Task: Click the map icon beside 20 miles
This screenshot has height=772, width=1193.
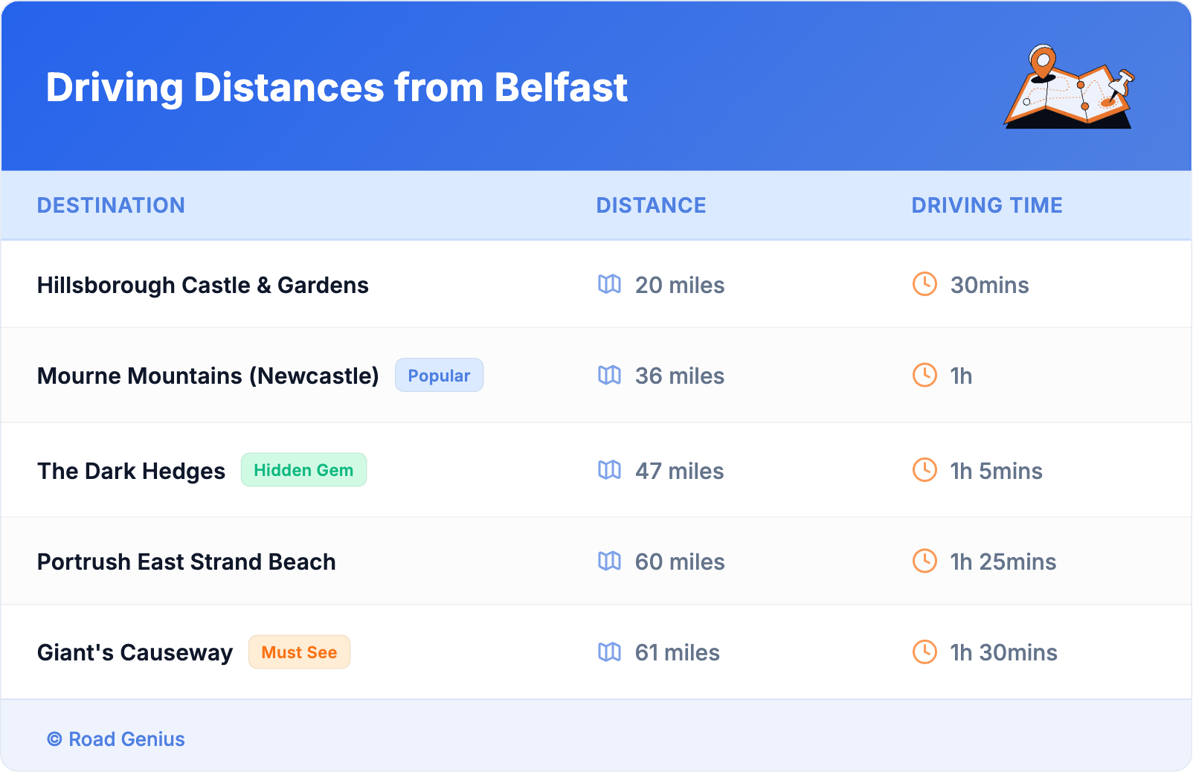Action: pyautogui.click(x=609, y=284)
